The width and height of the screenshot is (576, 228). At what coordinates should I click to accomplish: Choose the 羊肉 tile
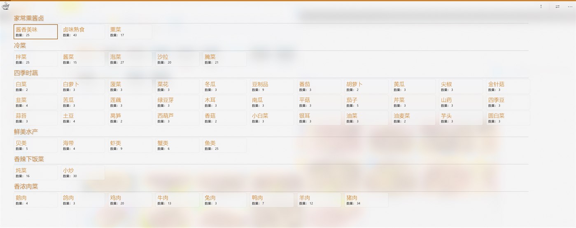[319, 200]
